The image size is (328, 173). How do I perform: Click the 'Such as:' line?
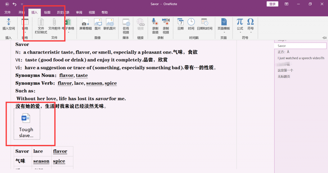tap(25, 91)
